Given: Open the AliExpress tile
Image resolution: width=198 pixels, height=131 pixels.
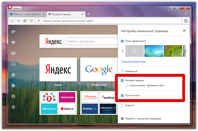Looking at the screenshot, I should pyautogui.click(x=90, y=97).
